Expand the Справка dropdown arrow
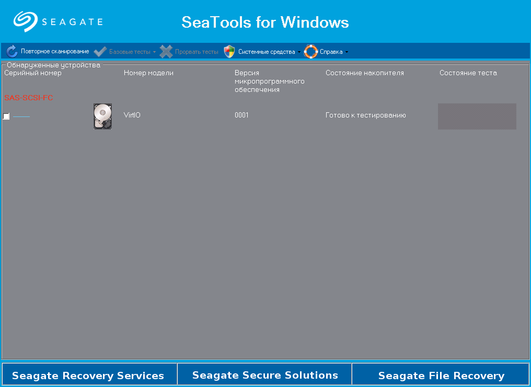531x387 pixels. coord(347,52)
